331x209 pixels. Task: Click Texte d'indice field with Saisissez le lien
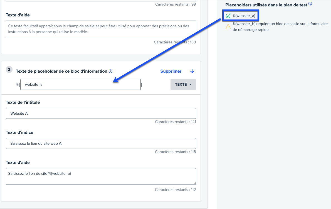101,144
